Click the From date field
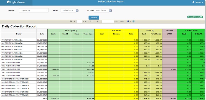 (x=68, y=10)
